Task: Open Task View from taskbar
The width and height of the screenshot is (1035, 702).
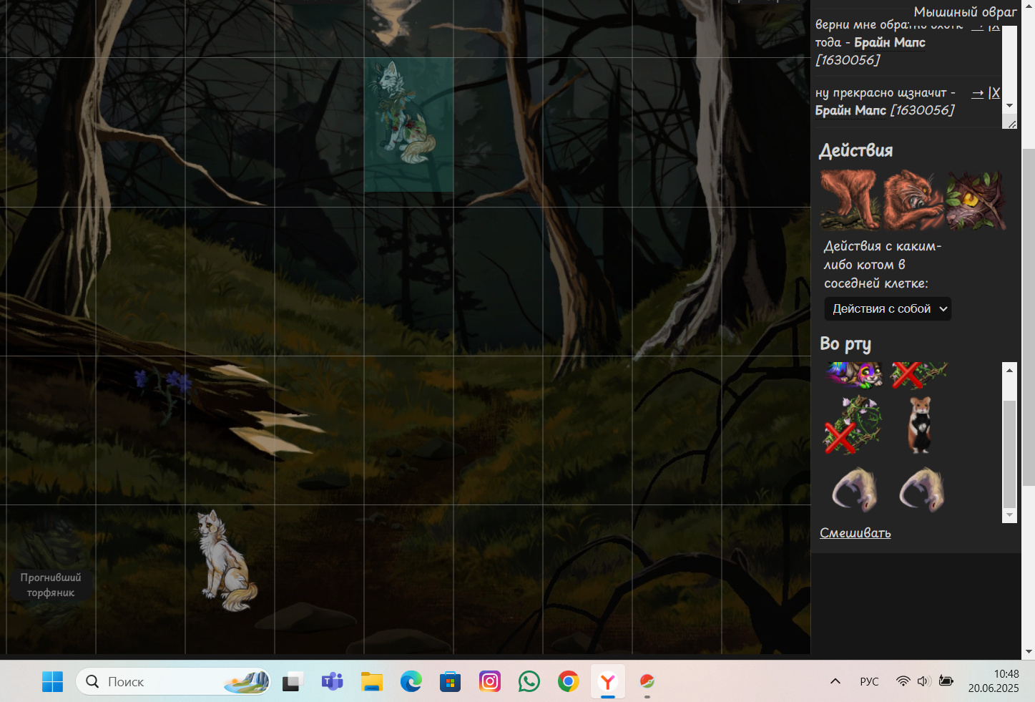Action: pos(291,681)
